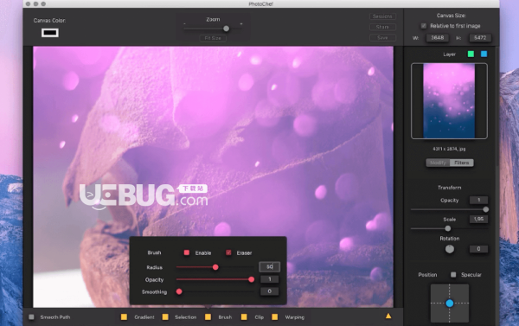Edit the canvas width field
Screen dimensions: 519x326
tap(437, 38)
